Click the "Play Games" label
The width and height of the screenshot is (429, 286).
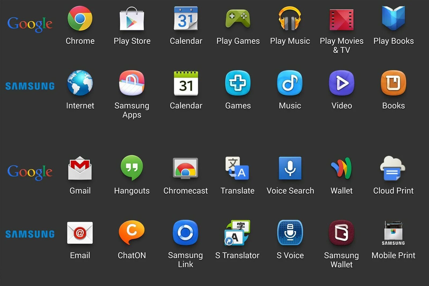[238, 41]
